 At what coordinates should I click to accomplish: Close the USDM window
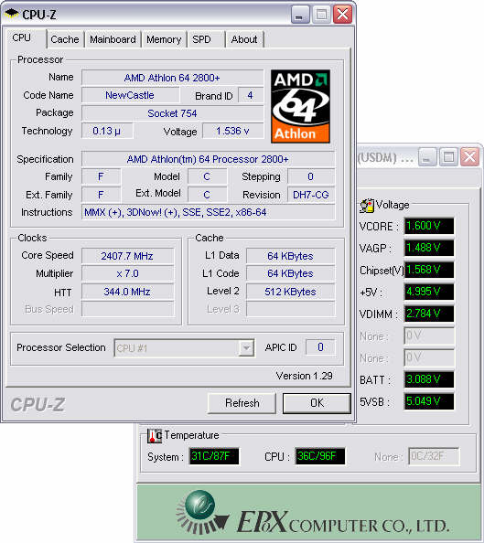tap(469, 157)
